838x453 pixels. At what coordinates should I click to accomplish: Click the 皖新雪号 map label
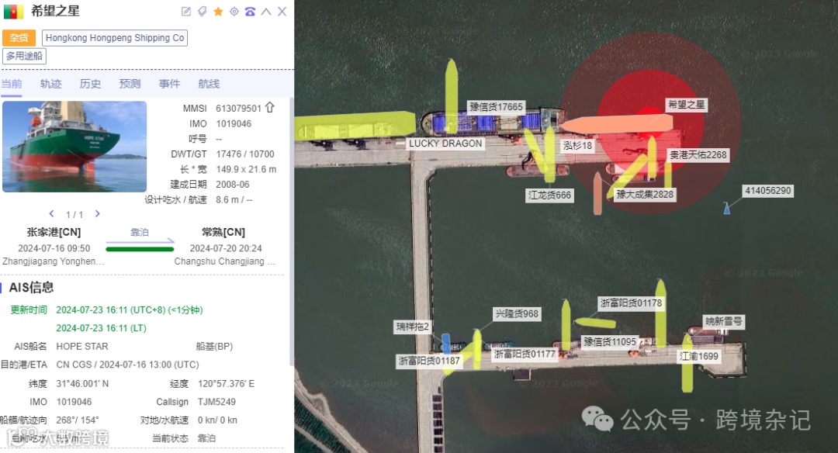click(x=724, y=322)
